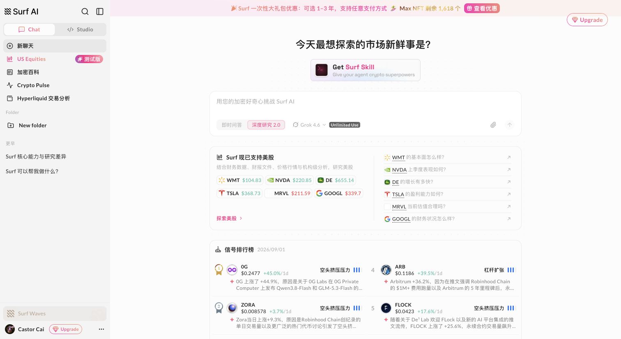Screen dimensions: 621x339
Task: Click the top-right Upgrade button
Action: coord(587,20)
